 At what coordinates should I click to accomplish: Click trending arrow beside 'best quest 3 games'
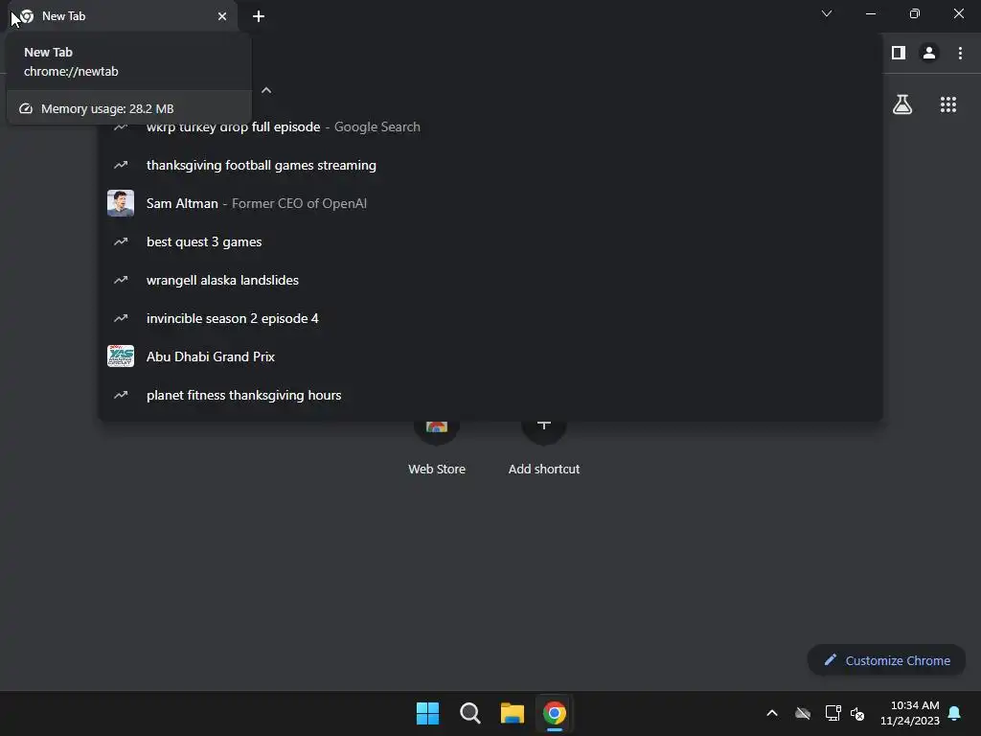121,241
